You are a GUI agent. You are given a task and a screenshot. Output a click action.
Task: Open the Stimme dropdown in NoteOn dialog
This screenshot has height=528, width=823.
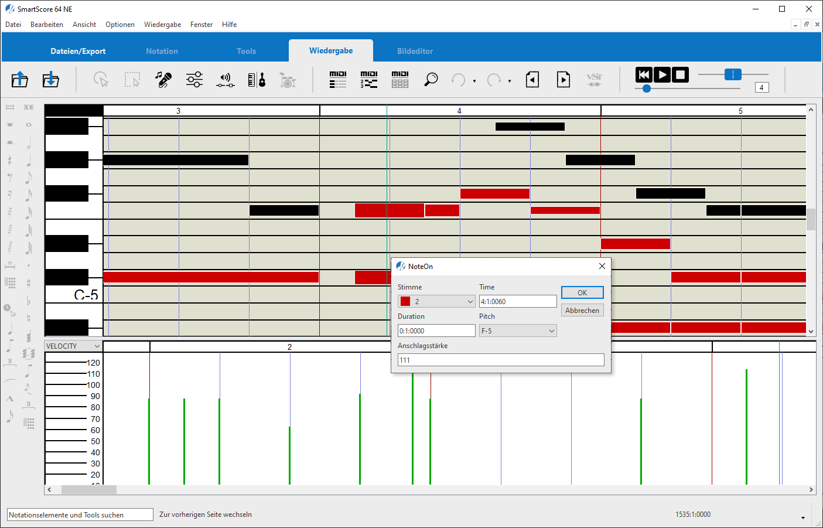point(436,301)
